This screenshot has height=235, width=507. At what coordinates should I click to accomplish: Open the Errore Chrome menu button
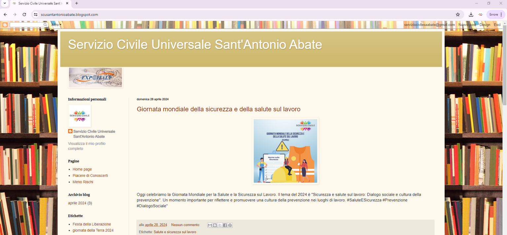495,15
